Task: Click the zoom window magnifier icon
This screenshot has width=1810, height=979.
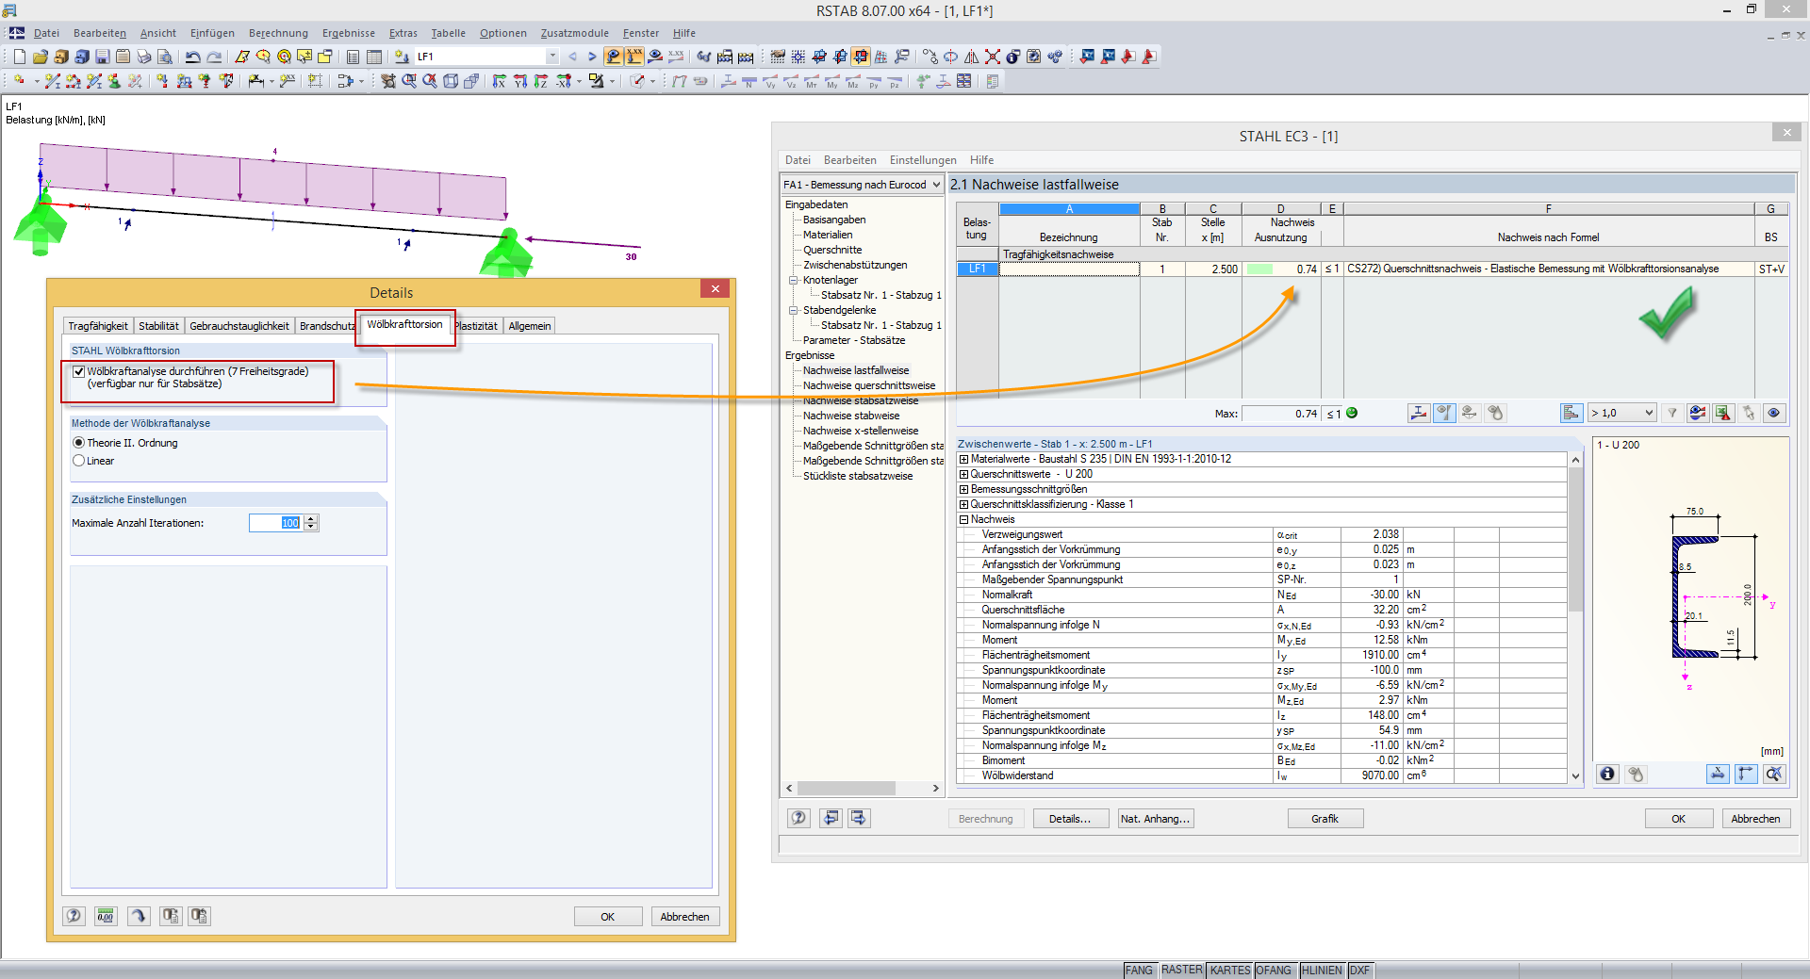Action: [409, 81]
